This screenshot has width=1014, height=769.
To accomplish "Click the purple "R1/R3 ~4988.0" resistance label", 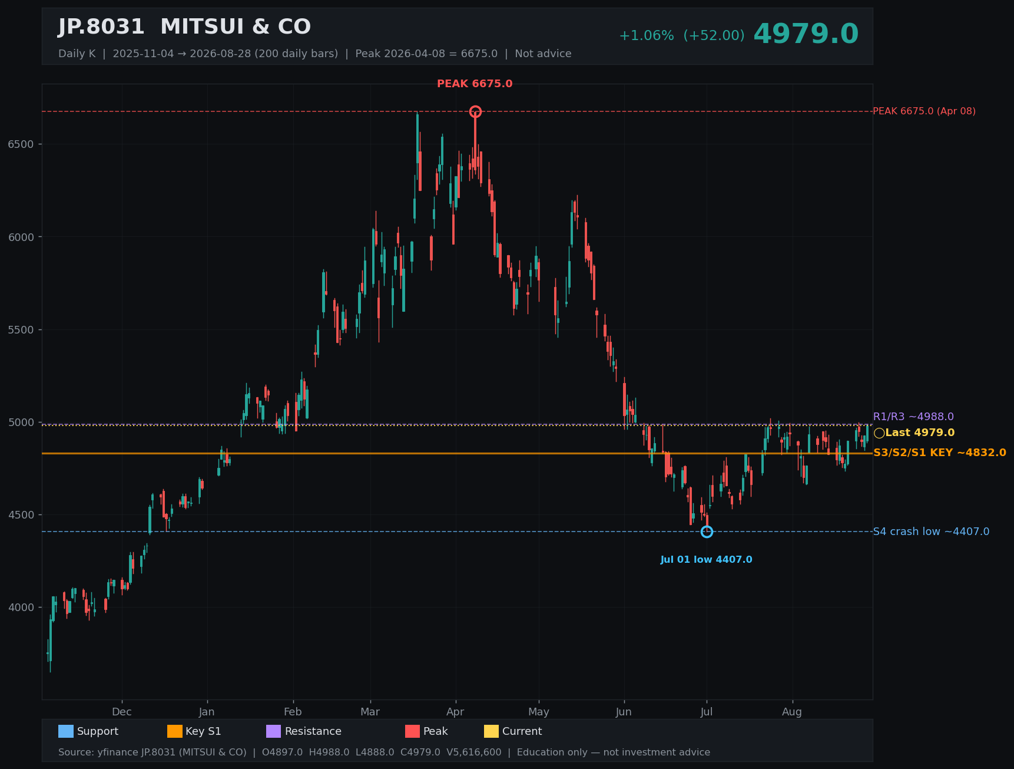I will [x=913, y=417].
